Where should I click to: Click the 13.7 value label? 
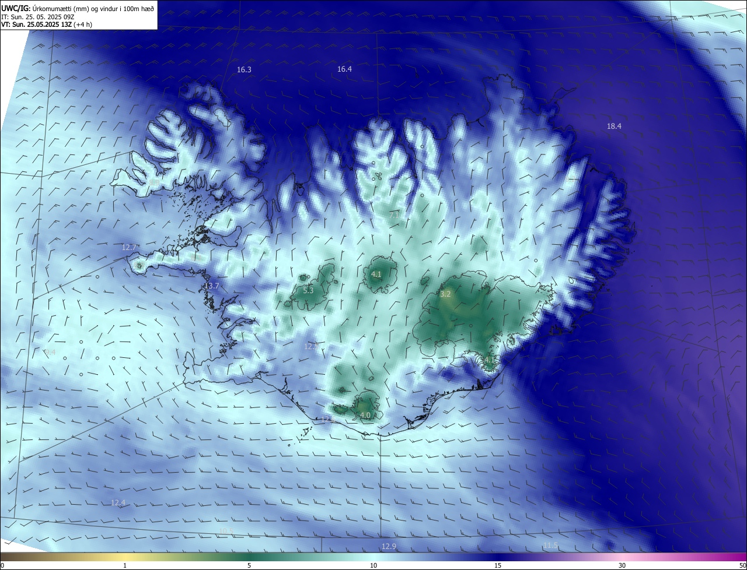point(211,286)
